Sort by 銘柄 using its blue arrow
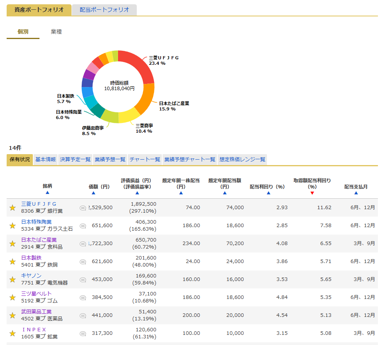 (x=47, y=193)
